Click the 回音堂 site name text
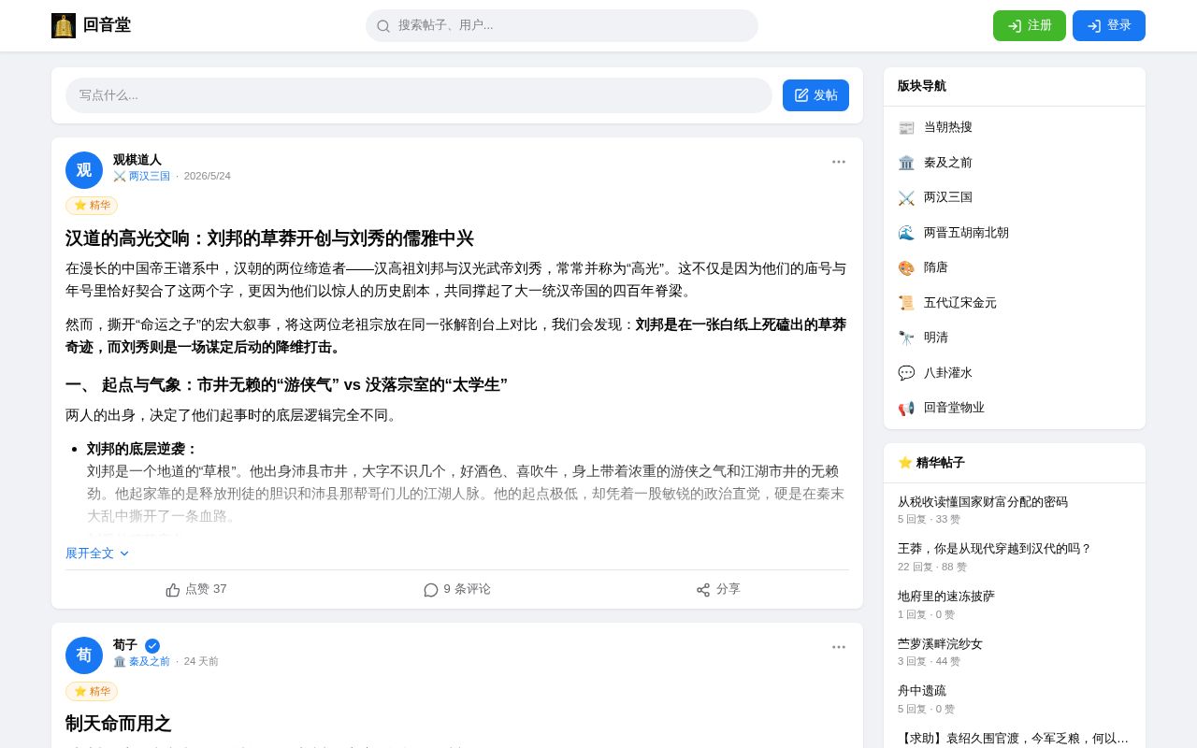This screenshot has width=1197, height=748. click(x=107, y=25)
